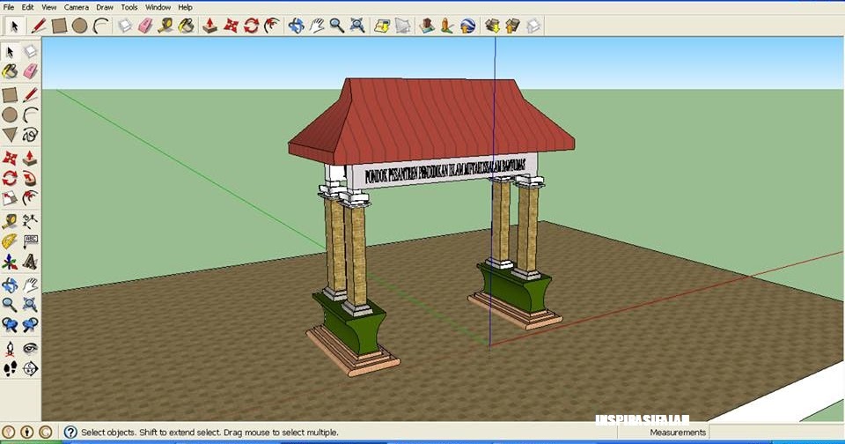Viewport: 845px width, 444px height.
Task: Click the first round status bar icon
Action: point(9,433)
